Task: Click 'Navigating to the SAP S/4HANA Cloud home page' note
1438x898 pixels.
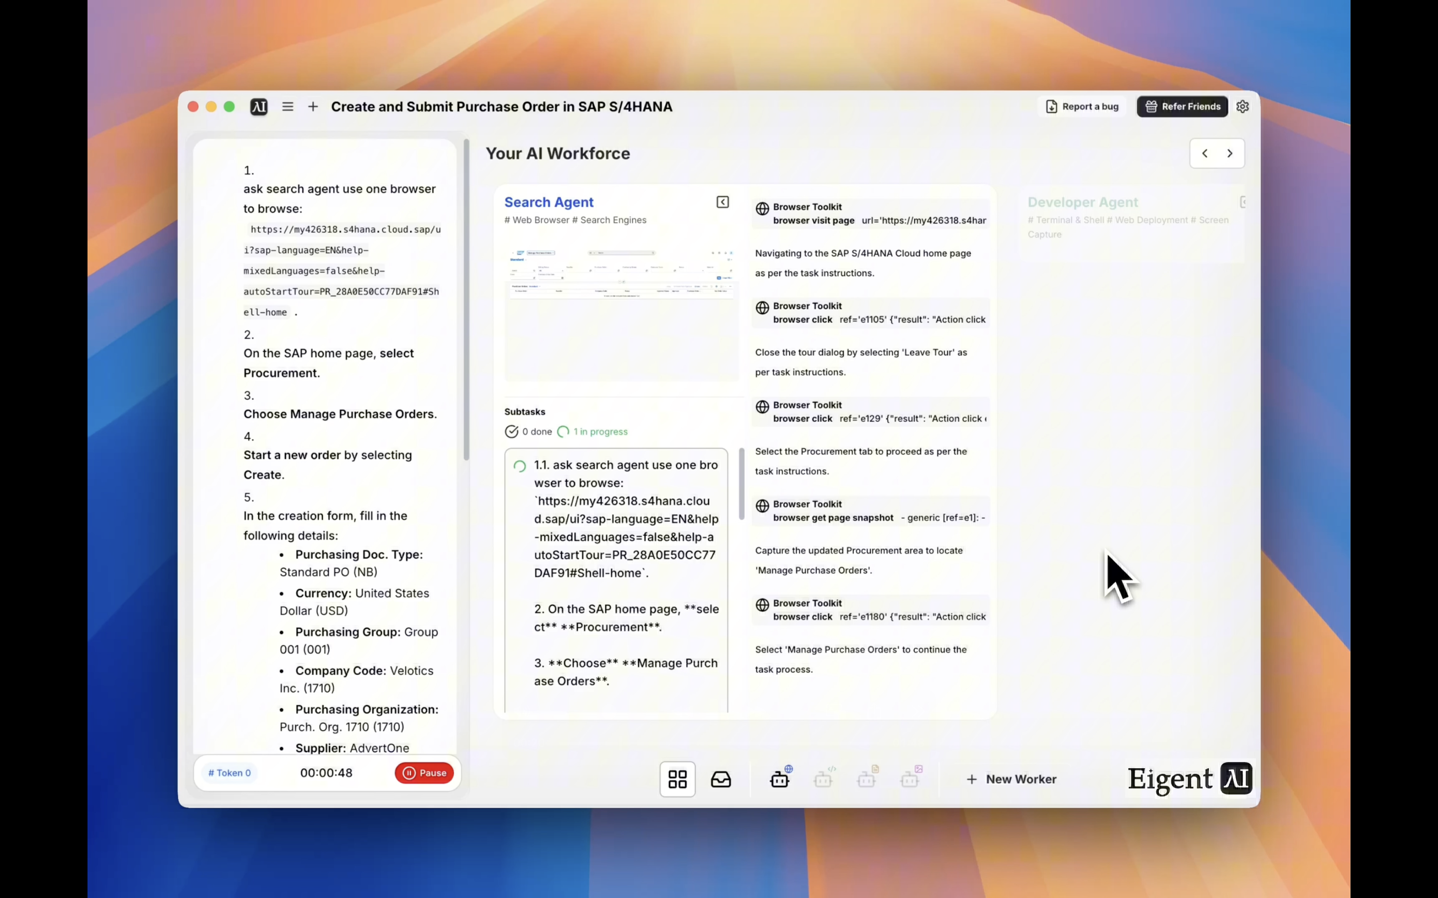Action: pyautogui.click(x=863, y=263)
